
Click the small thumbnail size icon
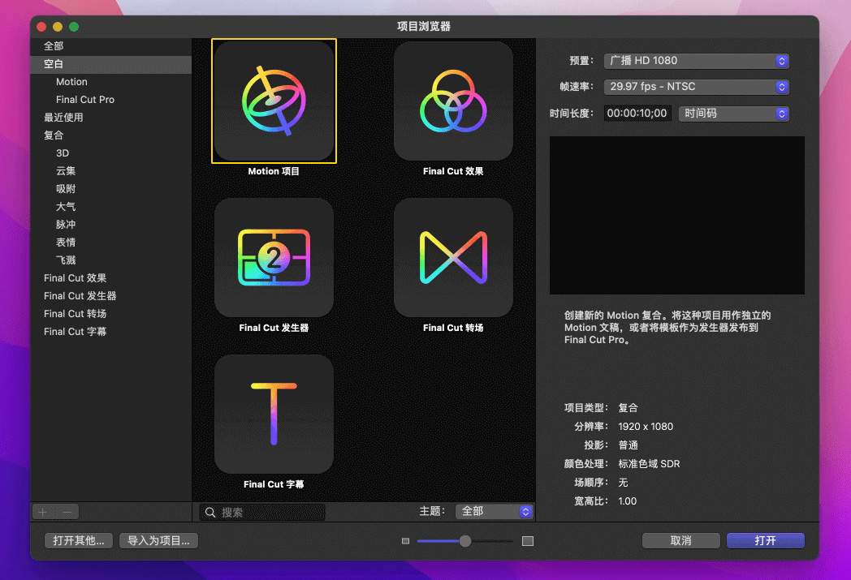[406, 541]
